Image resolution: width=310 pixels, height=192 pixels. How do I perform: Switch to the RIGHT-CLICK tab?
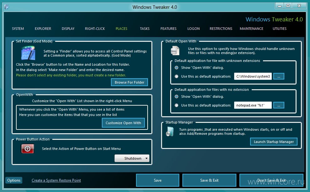point(95,29)
